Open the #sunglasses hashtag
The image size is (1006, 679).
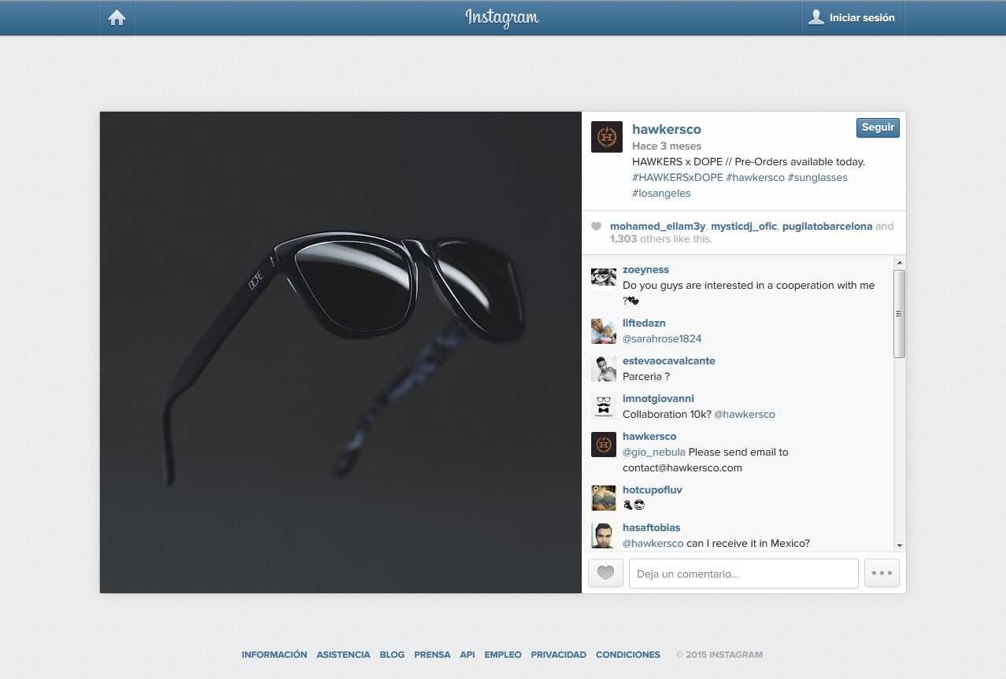(x=817, y=178)
